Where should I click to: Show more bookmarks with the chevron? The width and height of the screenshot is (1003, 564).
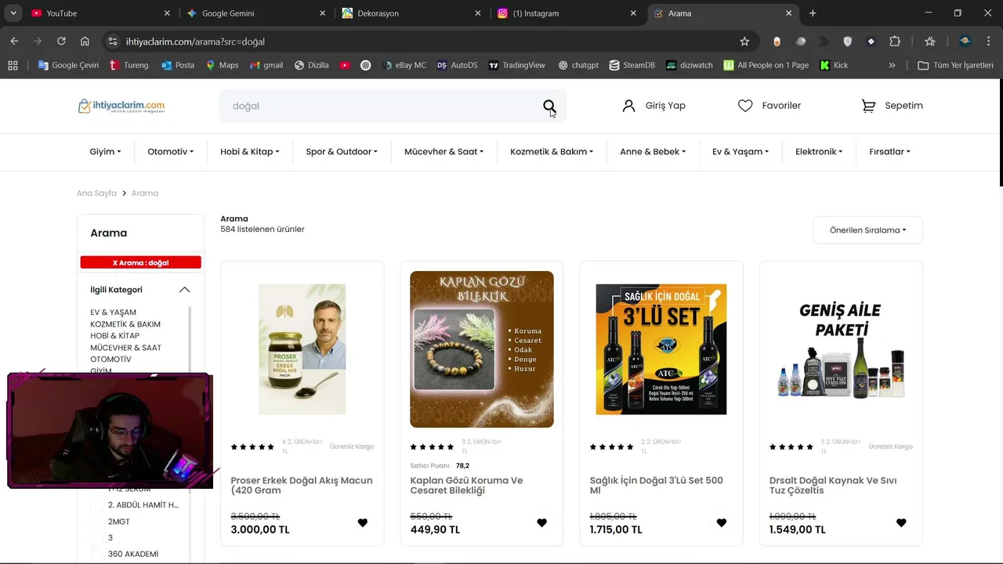(x=892, y=65)
